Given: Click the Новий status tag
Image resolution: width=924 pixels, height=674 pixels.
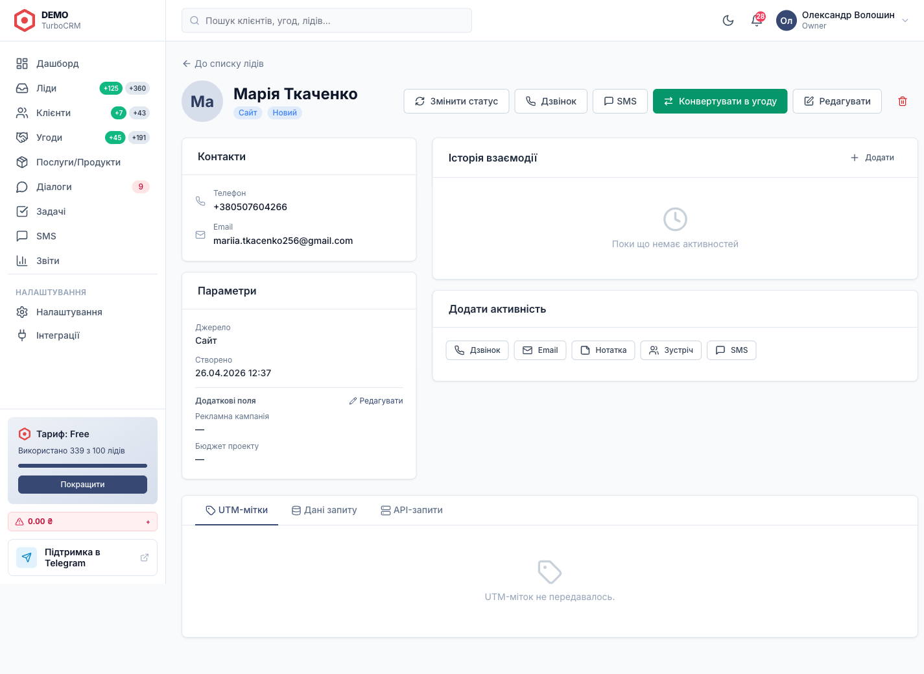Looking at the screenshot, I should 285,113.
